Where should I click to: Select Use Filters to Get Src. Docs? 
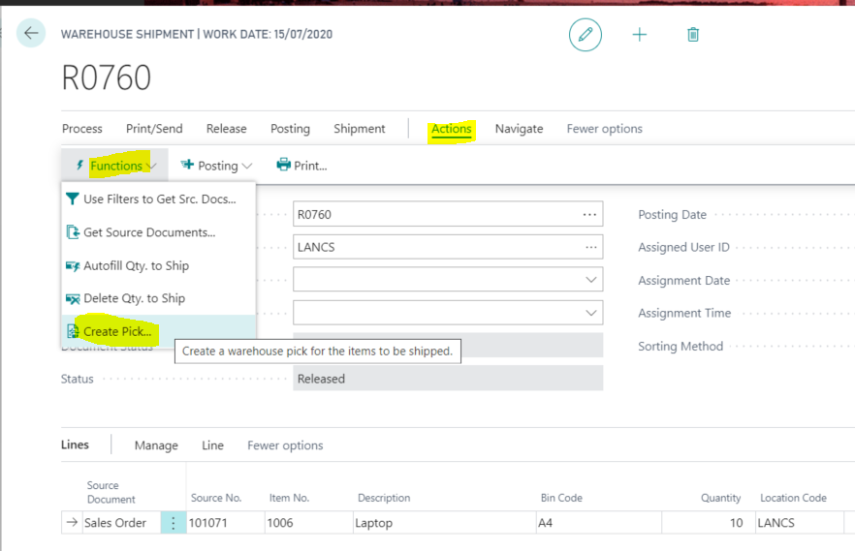159,199
